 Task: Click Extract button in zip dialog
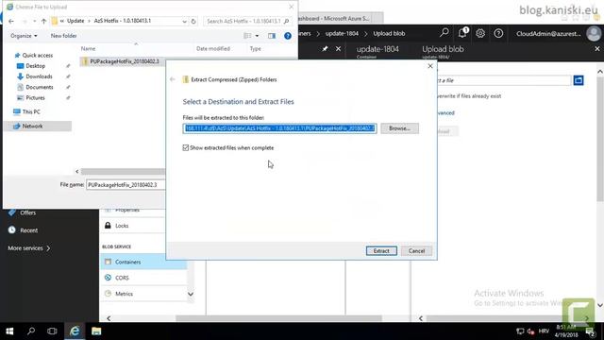point(381,251)
